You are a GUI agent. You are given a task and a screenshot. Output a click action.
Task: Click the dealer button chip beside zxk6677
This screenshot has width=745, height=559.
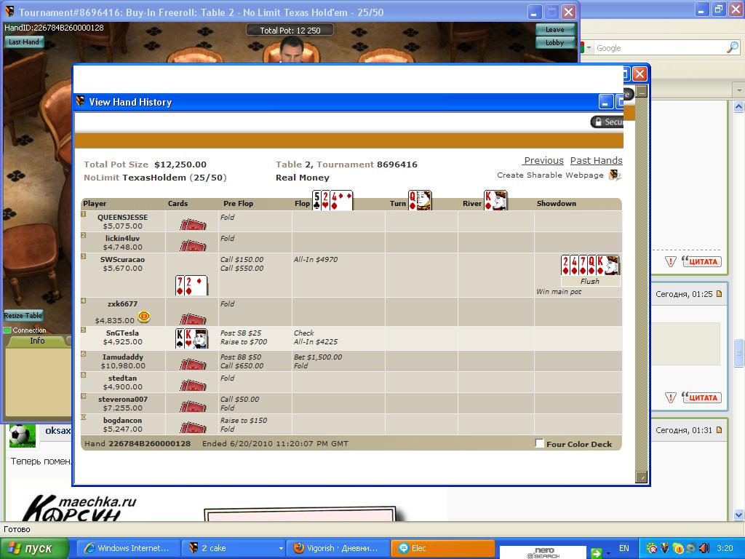pyautogui.click(x=144, y=317)
